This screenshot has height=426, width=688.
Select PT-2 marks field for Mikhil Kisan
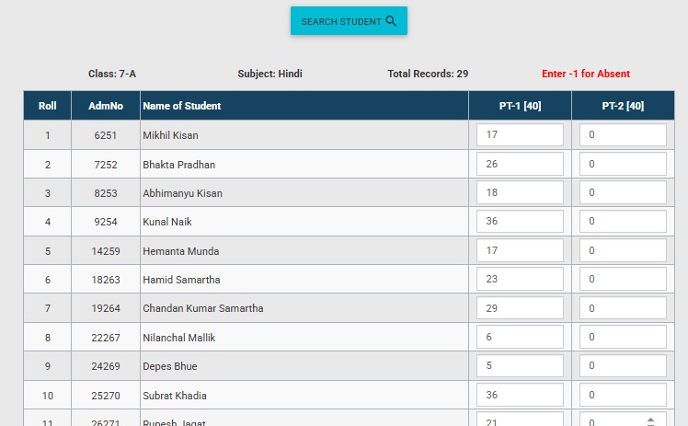(x=623, y=135)
